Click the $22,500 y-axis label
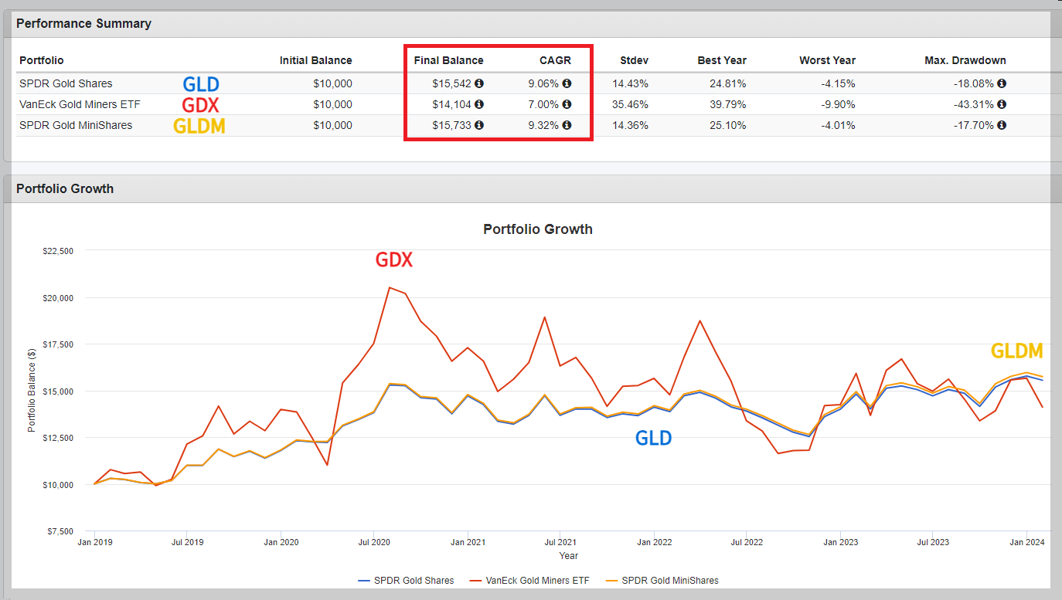Image resolution: width=1062 pixels, height=600 pixels. tap(57, 251)
